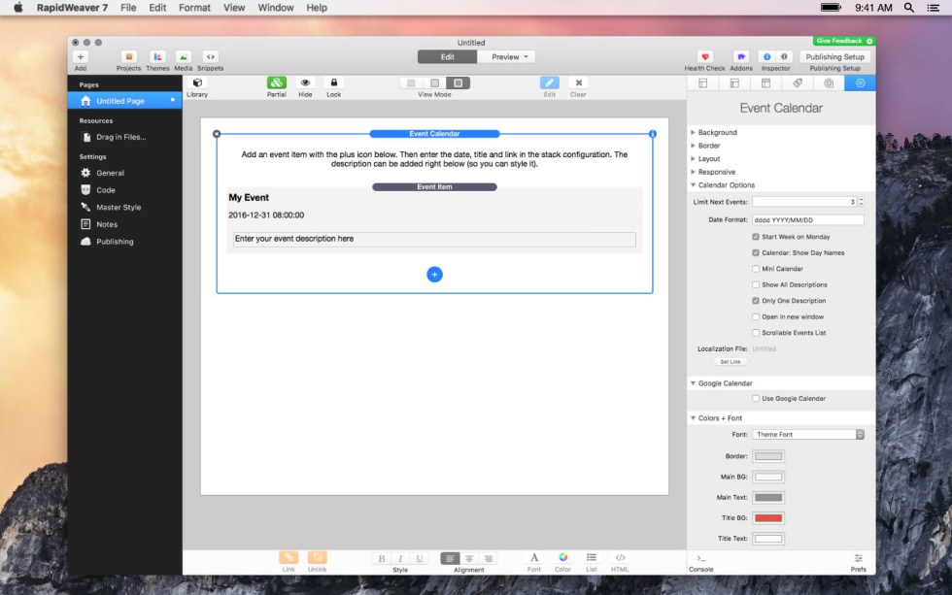The height and width of the screenshot is (595, 952).
Task: Click the Link icon in bottom toolbar
Action: tap(289, 557)
